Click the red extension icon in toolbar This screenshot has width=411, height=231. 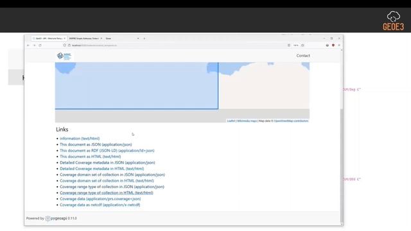coord(333,46)
